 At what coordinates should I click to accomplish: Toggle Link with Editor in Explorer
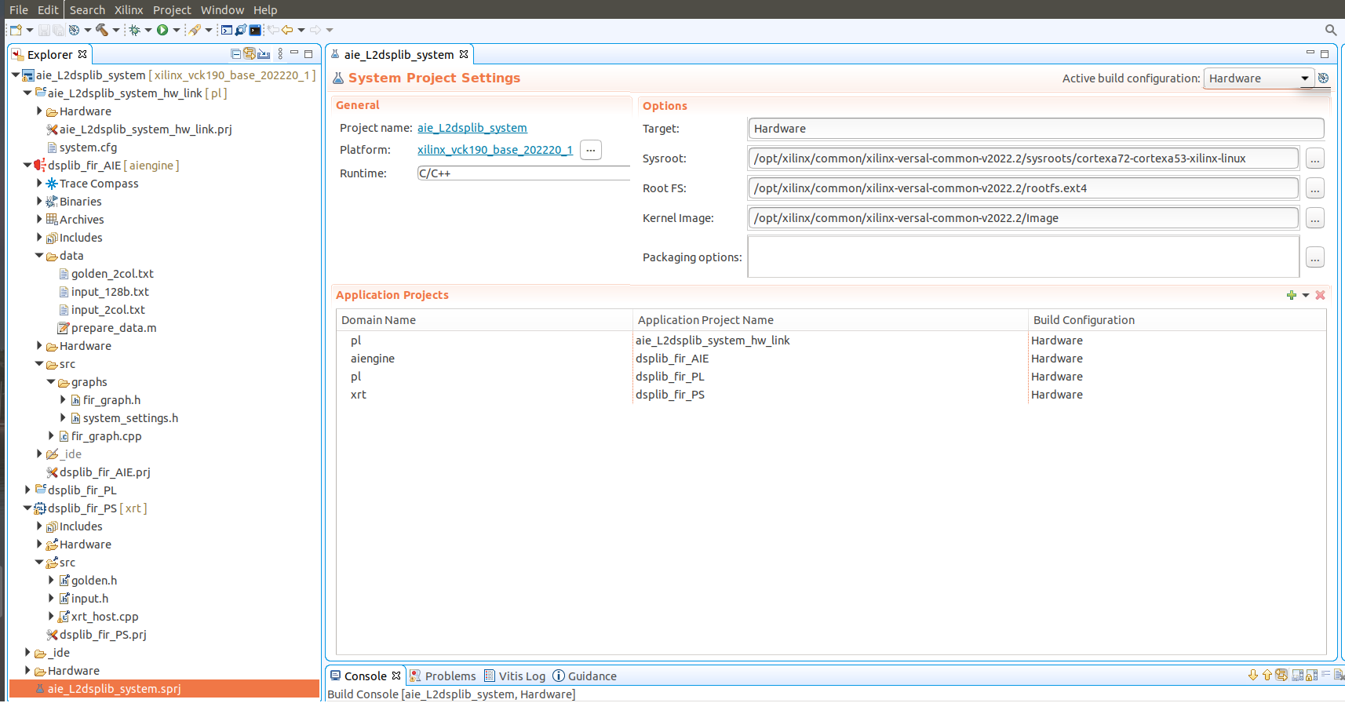pos(250,54)
